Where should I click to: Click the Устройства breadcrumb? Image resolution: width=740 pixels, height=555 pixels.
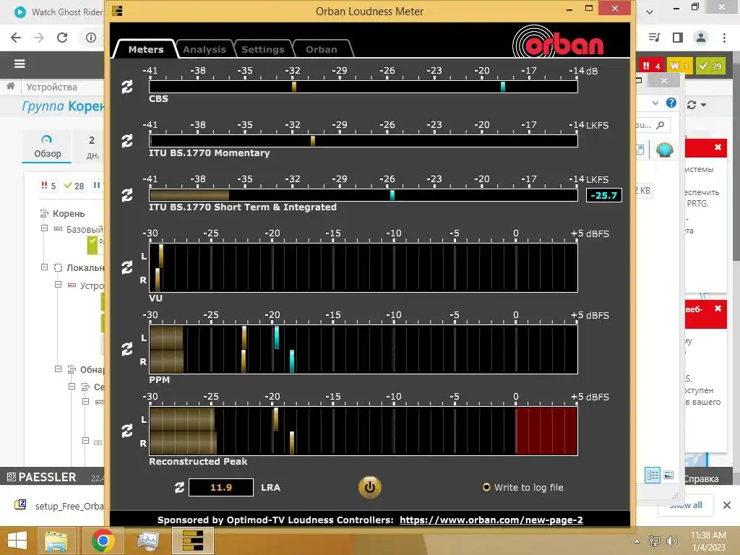pos(51,87)
